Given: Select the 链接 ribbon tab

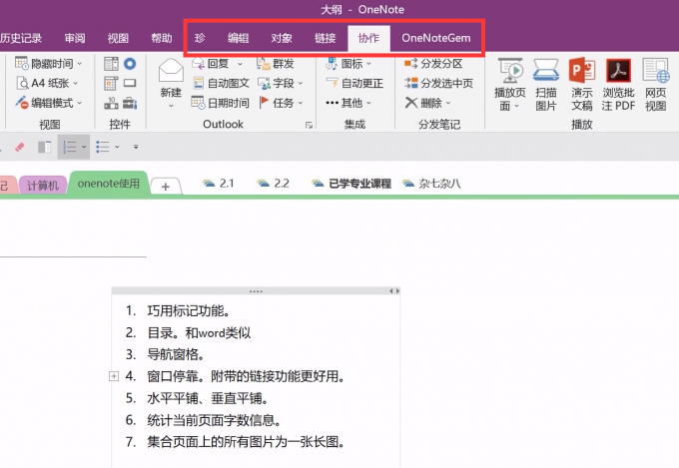Looking at the screenshot, I should click(x=326, y=38).
